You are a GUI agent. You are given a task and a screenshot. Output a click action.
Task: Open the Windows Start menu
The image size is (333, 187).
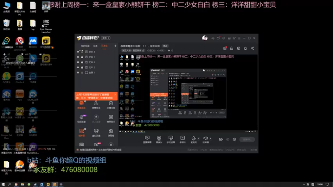[3, 184]
